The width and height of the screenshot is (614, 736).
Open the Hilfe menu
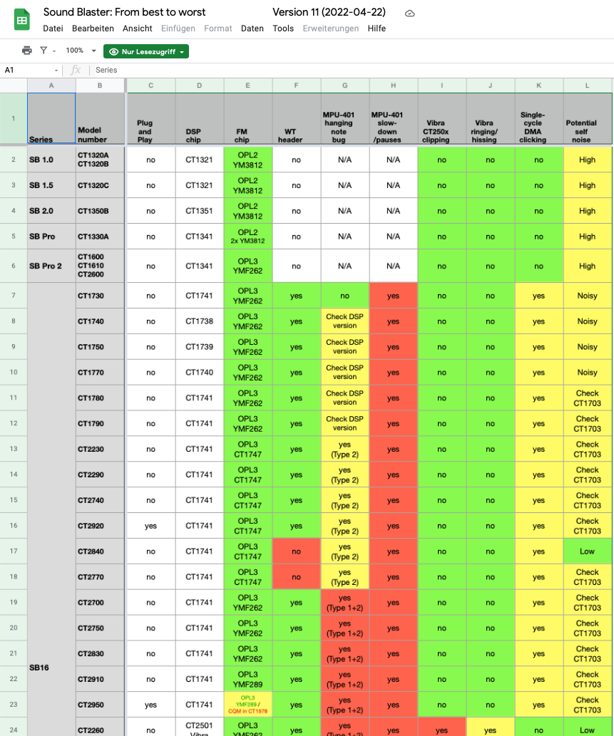click(x=377, y=28)
